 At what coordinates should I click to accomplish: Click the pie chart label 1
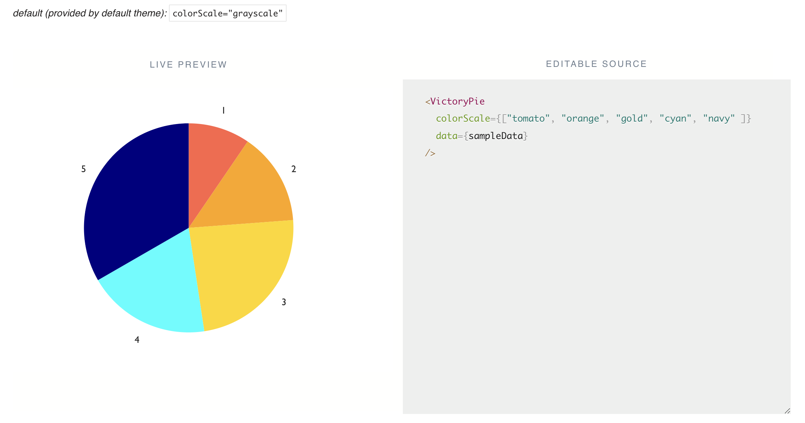click(x=223, y=110)
